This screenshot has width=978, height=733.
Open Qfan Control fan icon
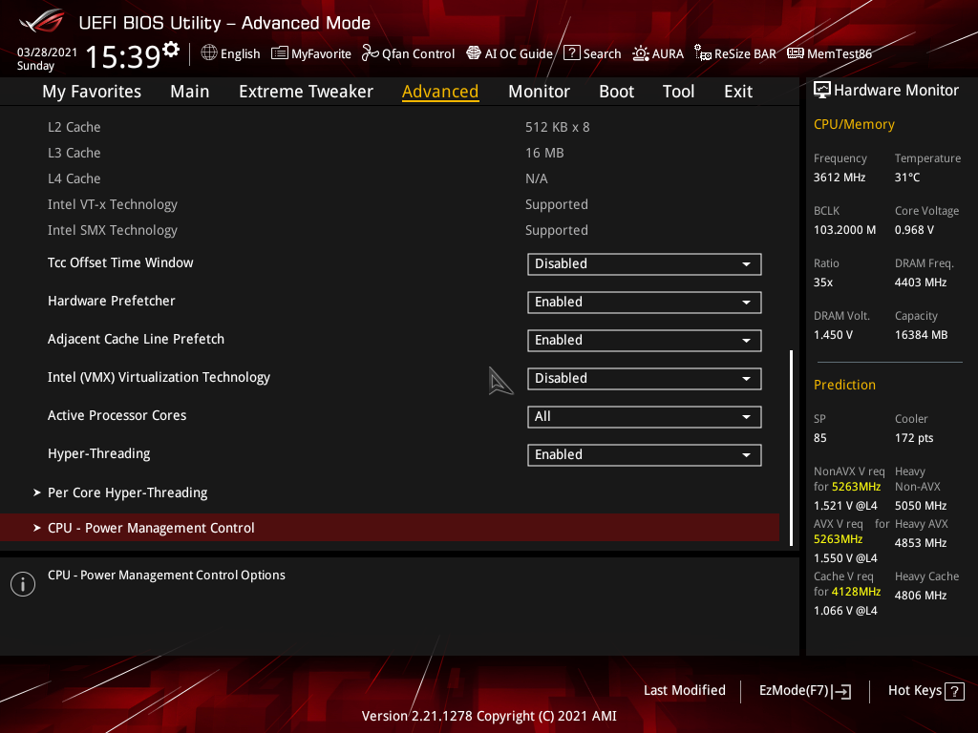coord(371,53)
